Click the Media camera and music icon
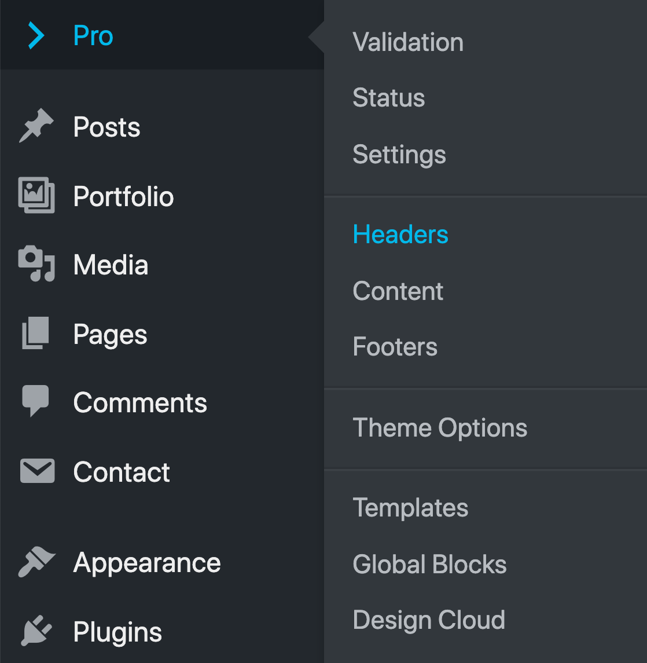This screenshot has width=647, height=663. (x=36, y=263)
